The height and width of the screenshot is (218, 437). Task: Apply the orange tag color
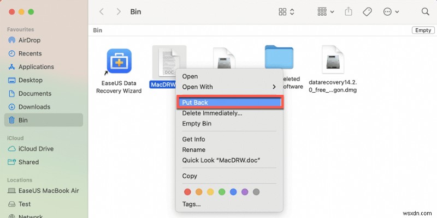pyautogui.click(x=199, y=192)
